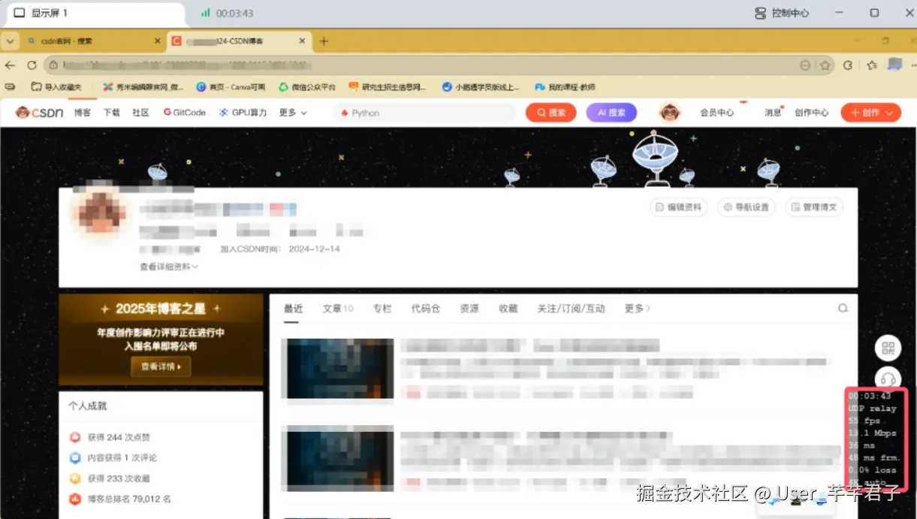Click the 博客总排名 79,012 名 entry
The image size is (917, 519).
[120, 499]
